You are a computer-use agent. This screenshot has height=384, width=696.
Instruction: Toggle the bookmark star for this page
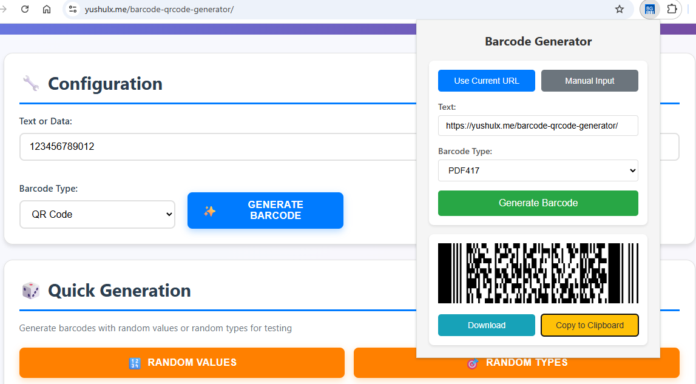point(620,9)
